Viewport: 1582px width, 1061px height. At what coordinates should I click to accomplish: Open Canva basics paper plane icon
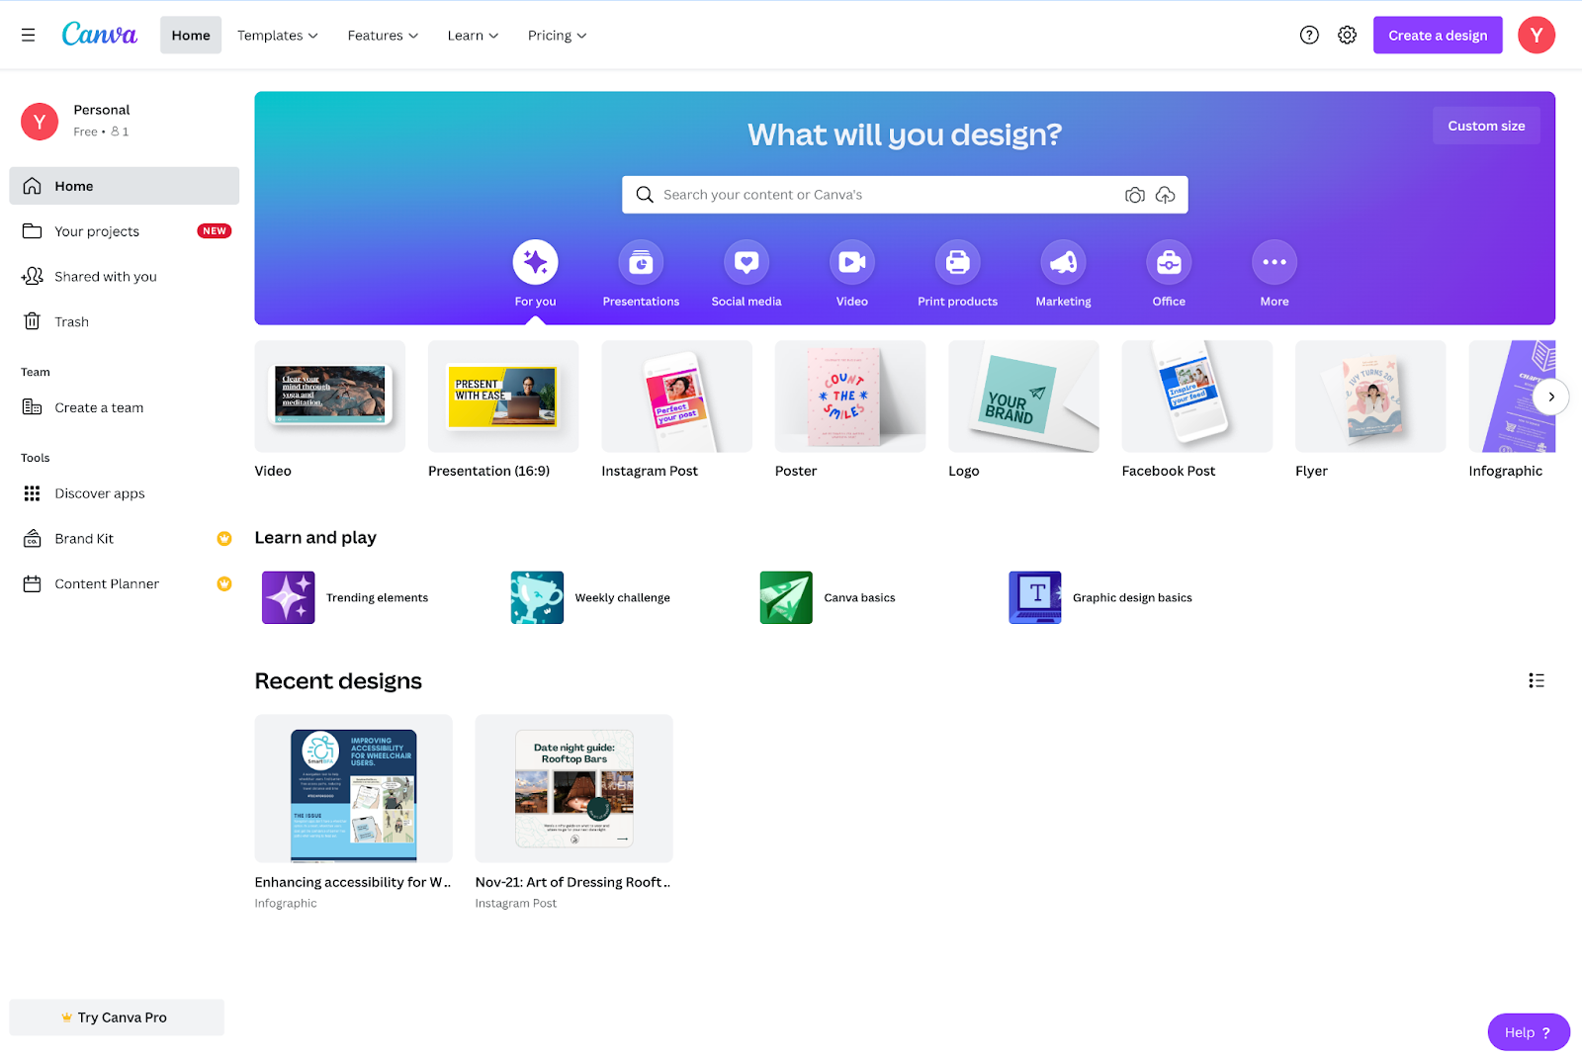point(786,597)
